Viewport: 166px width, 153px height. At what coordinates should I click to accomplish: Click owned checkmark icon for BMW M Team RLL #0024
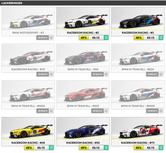(51, 111)
